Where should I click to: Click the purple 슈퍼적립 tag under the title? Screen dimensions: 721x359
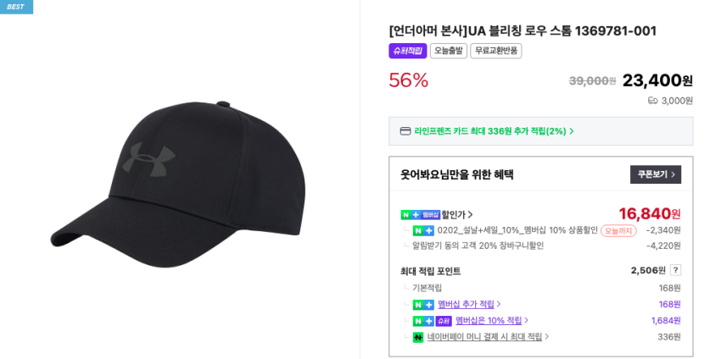click(407, 51)
